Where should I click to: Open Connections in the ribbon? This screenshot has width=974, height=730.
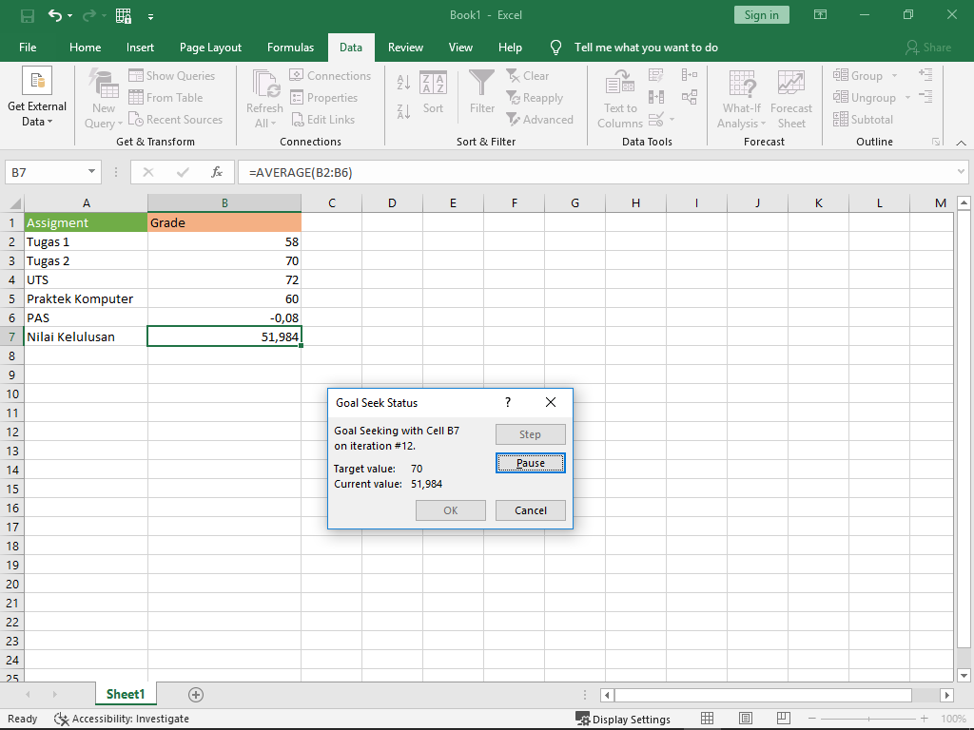pyautogui.click(x=330, y=76)
